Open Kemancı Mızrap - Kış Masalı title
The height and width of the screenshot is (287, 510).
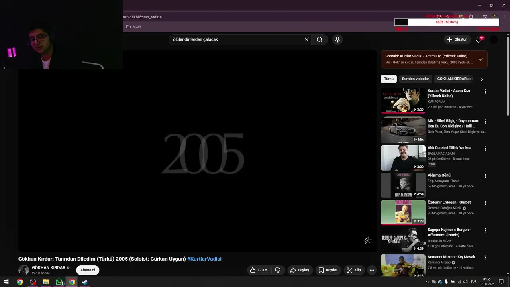coord(451,257)
